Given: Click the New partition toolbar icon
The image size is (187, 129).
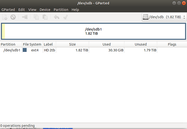Looking at the screenshot, I should pyautogui.click(x=5, y=17).
